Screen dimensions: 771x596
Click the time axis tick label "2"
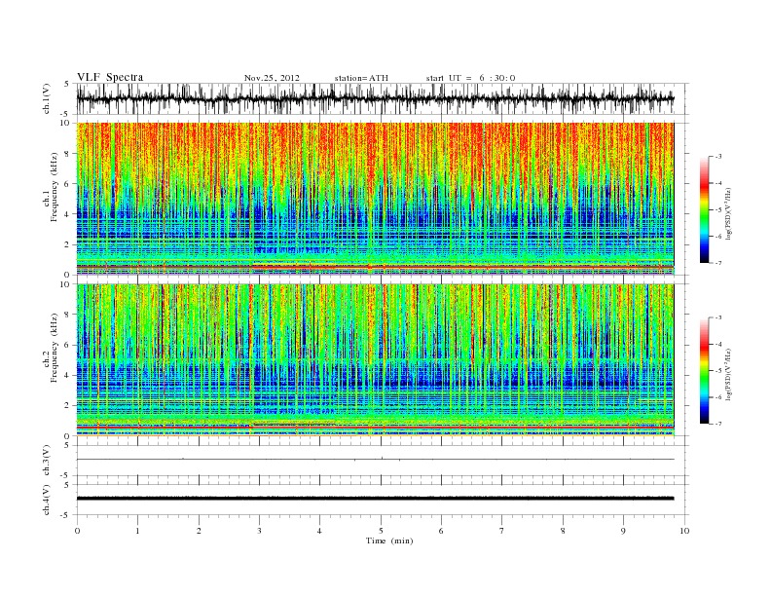click(199, 531)
